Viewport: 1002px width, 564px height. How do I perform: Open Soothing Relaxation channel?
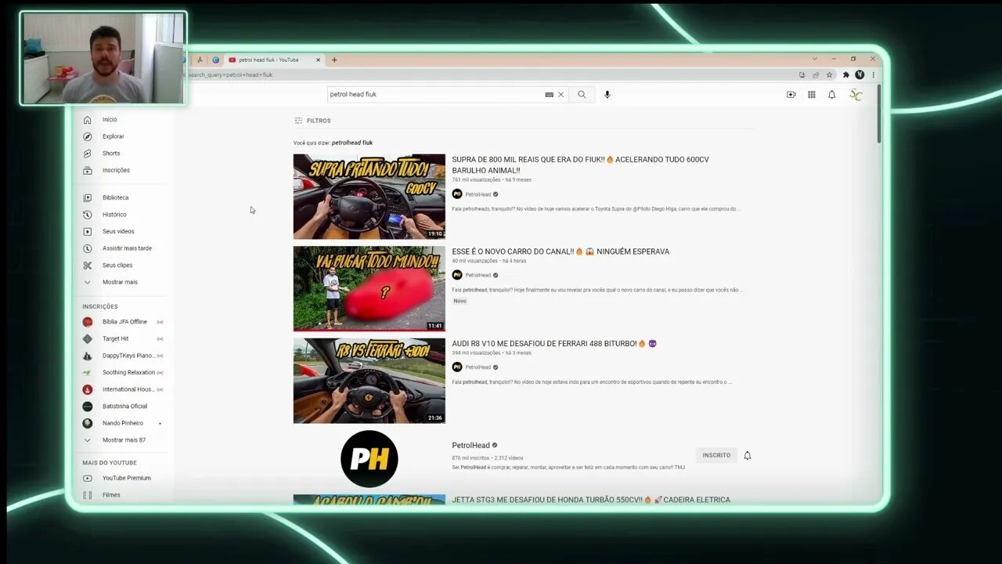pos(128,373)
